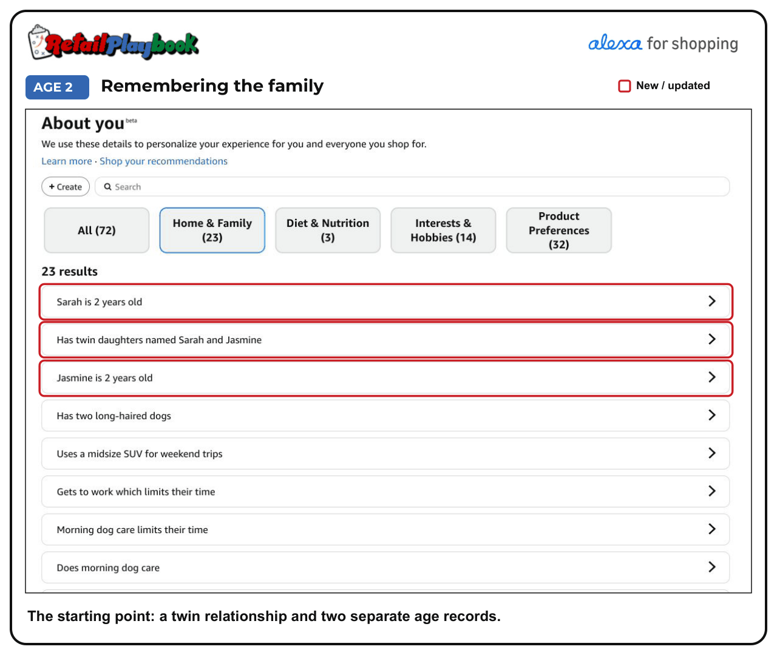Click the 'Does morning dog care' text
777x655 pixels.
[x=108, y=568]
